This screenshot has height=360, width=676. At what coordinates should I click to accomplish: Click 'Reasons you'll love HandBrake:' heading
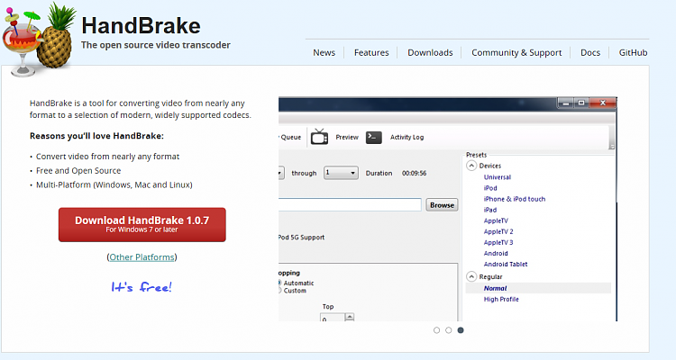click(x=96, y=136)
